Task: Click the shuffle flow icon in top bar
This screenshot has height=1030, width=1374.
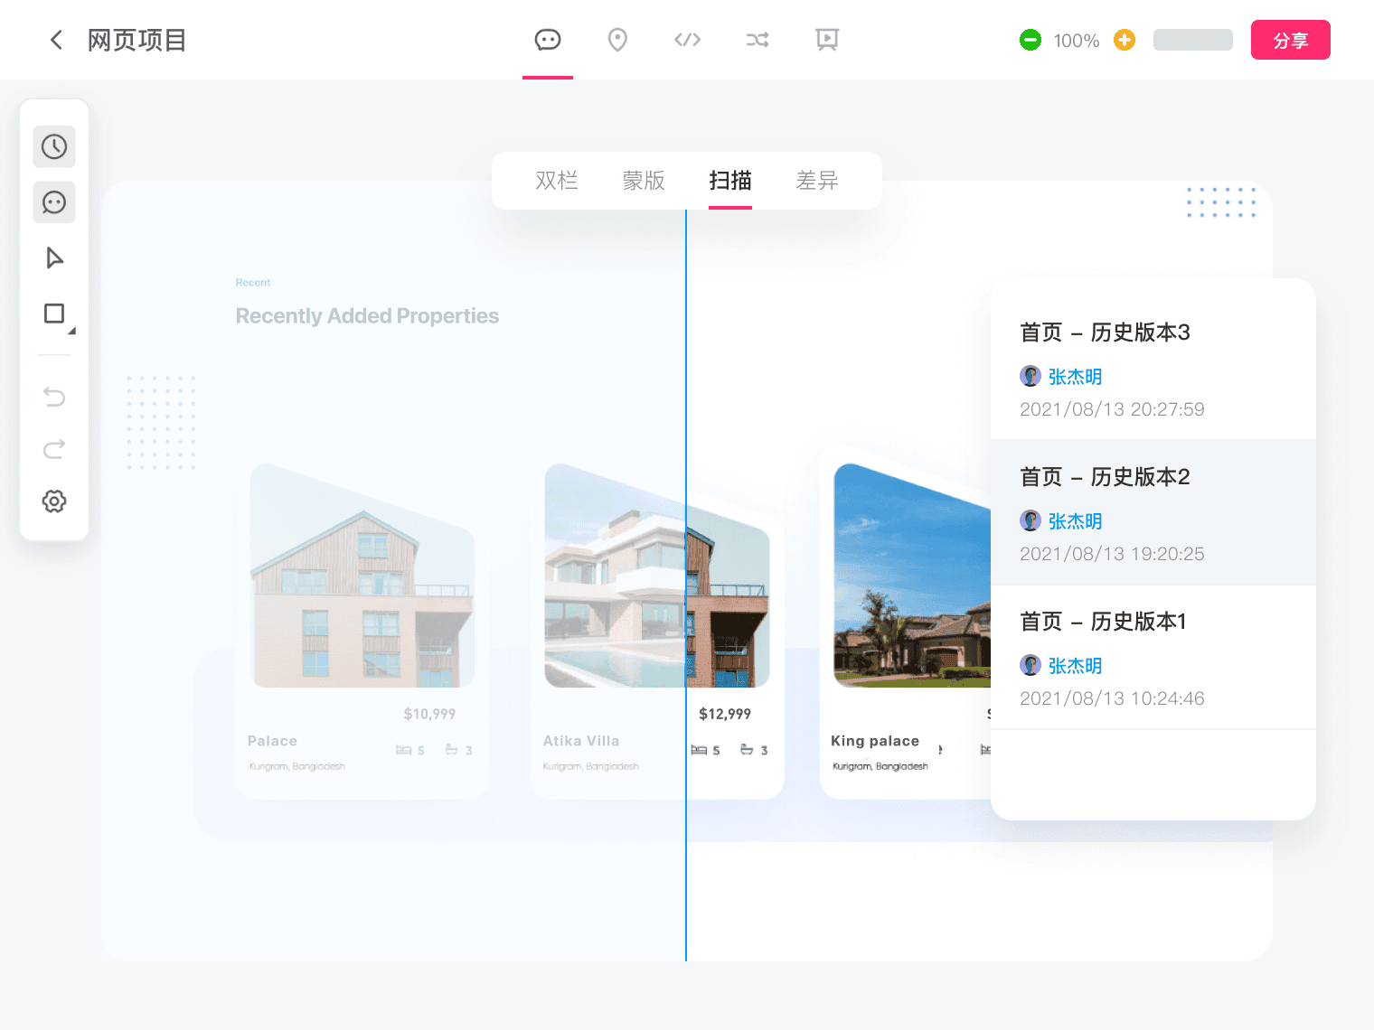Action: pos(758,40)
